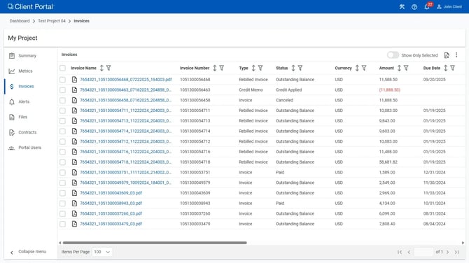Filter the Type column
The height and width of the screenshot is (263, 469).
click(260, 68)
